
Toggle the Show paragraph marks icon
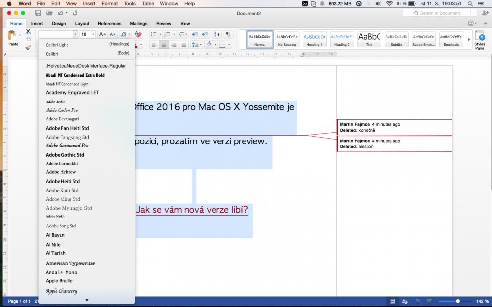pyautogui.click(x=228, y=34)
